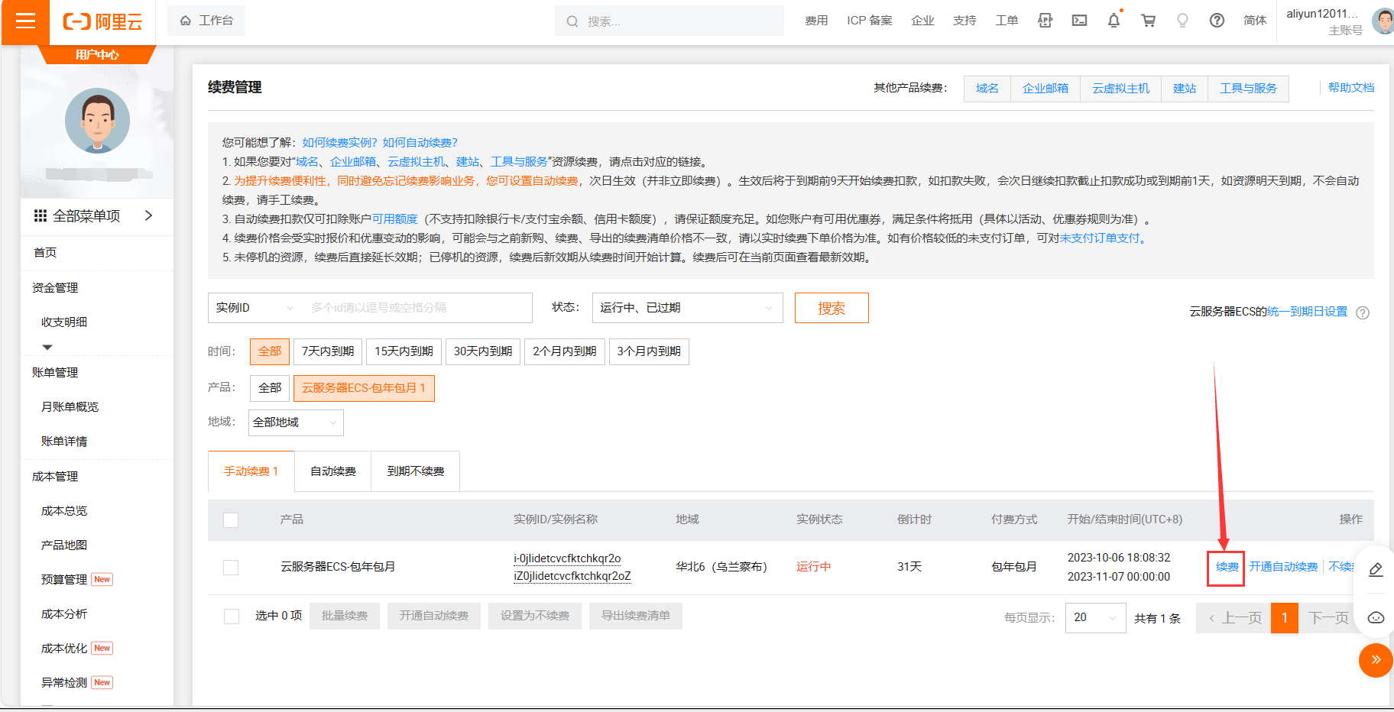Select the 云服务器ECS-包年包月 product filter
Image resolution: width=1394 pixels, height=712 pixels.
[364, 388]
